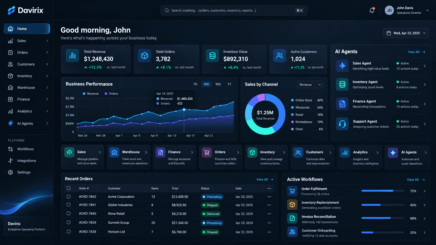Viewport: 436px width, 245px height.
Task: Select order #ORD-7838 checkbox
Action: (69, 231)
